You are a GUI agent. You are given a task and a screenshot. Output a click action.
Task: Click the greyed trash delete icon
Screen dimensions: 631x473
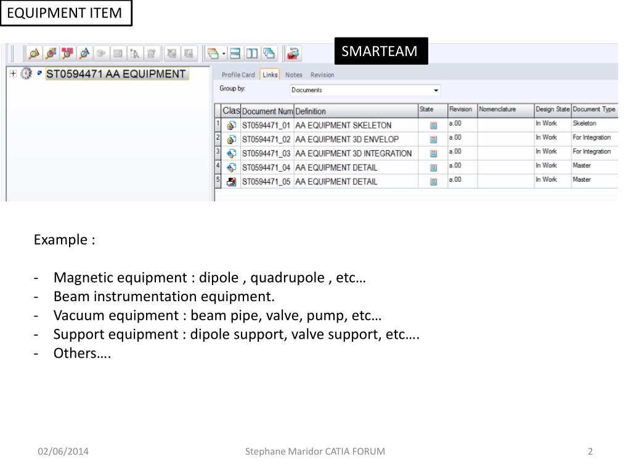pyautogui.click(x=152, y=54)
